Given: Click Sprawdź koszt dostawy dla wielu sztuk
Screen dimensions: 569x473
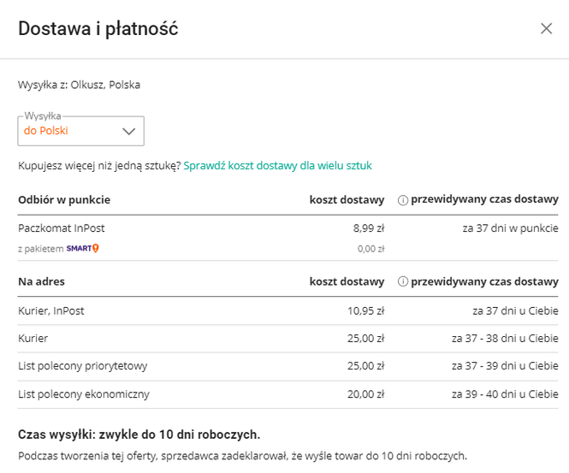Looking at the screenshot, I should 277,166.
